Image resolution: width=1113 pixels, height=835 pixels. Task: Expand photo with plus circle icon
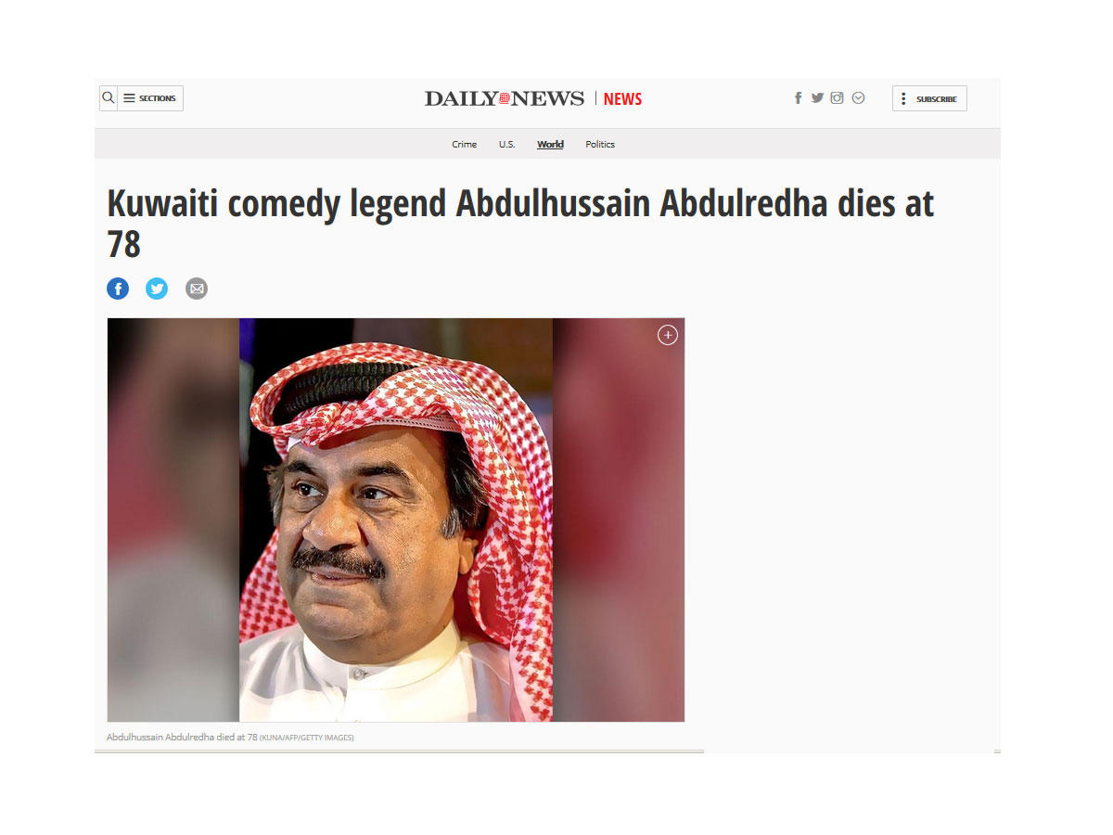click(x=668, y=335)
